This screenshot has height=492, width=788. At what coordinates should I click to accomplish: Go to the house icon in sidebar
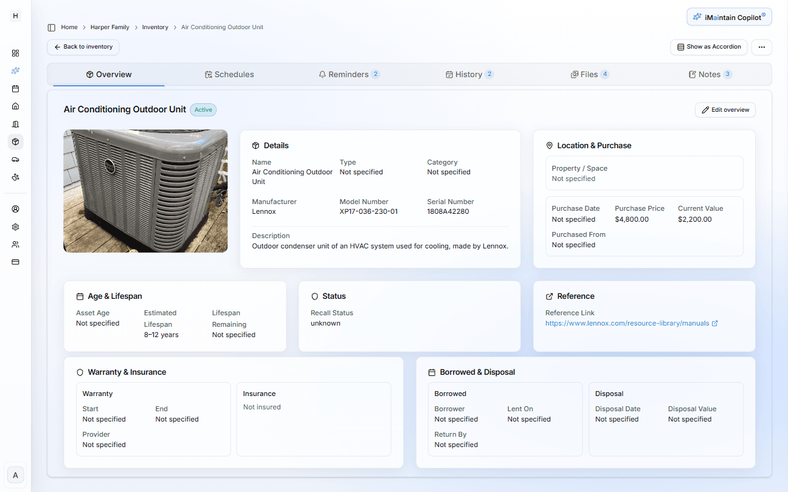click(15, 106)
